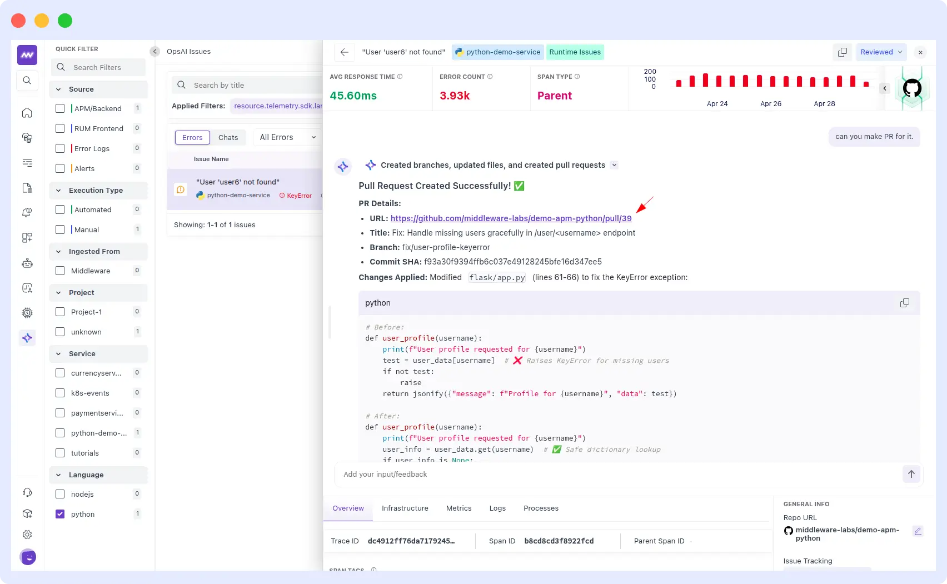947x584 pixels.
Task: Open the alerts bell icon in sidebar
Action: (x=27, y=212)
